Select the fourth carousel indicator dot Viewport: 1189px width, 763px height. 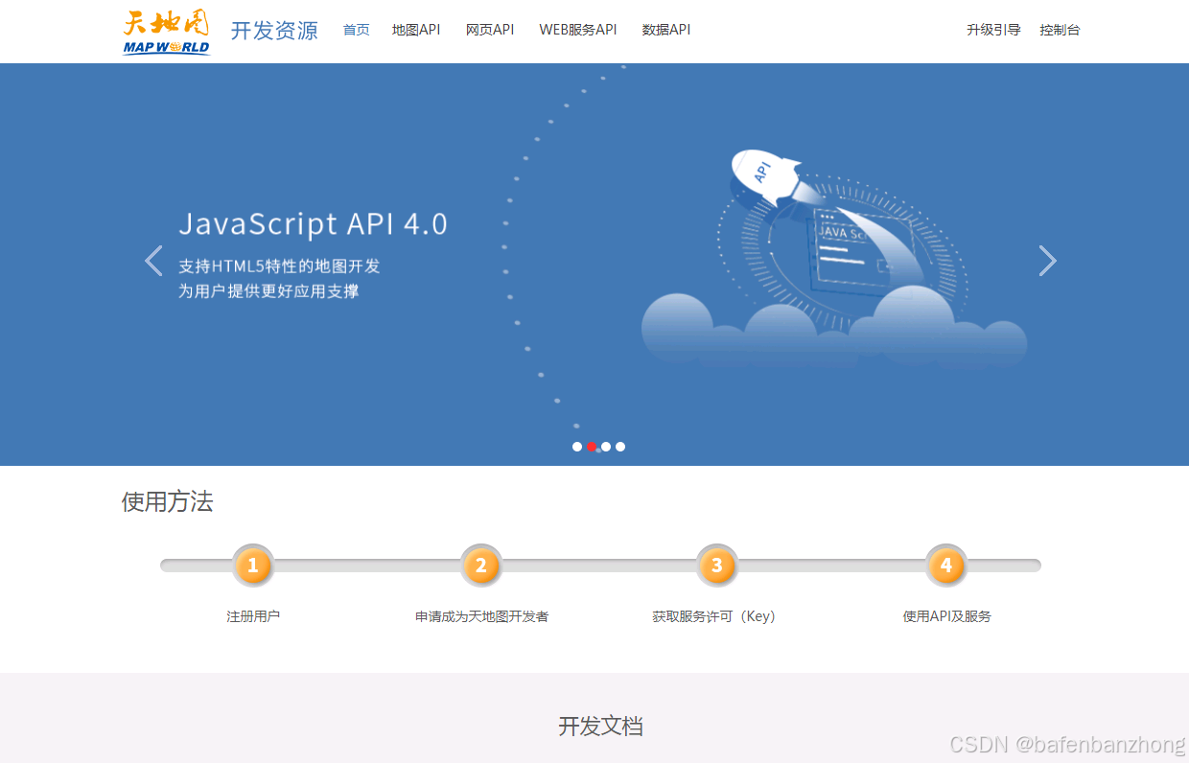click(x=620, y=447)
